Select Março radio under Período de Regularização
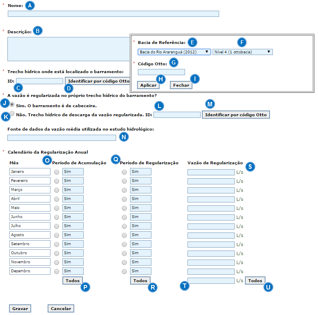Image resolution: width=318 pixels, height=315 pixels. point(124,190)
